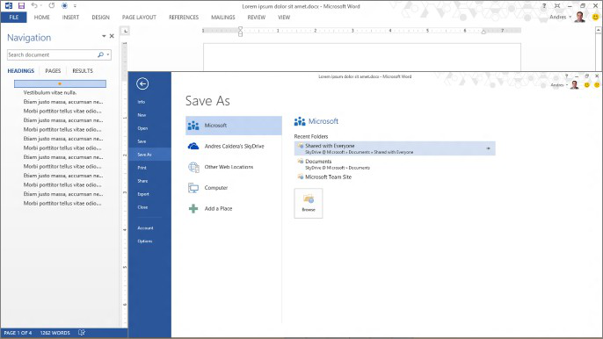
Task: Open the REVIEW ribbon tab
Action: click(257, 18)
